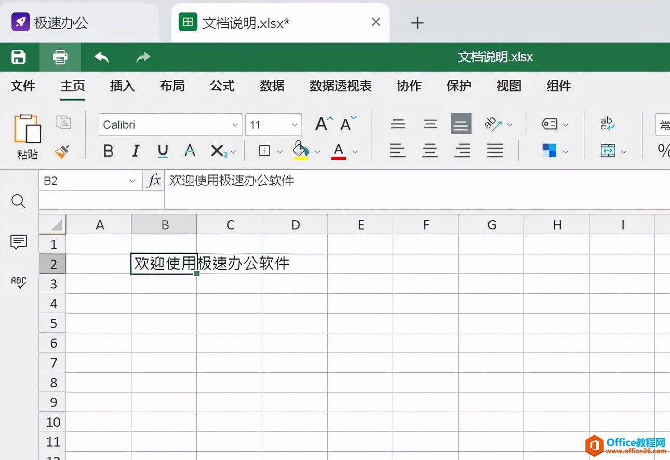Screen dimensions: 670x460
Task: Run spell check from left sidebar
Action: pos(19,282)
